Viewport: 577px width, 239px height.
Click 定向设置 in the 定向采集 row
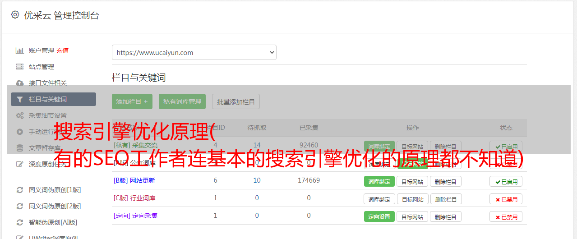pyautogui.click(x=379, y=216)
